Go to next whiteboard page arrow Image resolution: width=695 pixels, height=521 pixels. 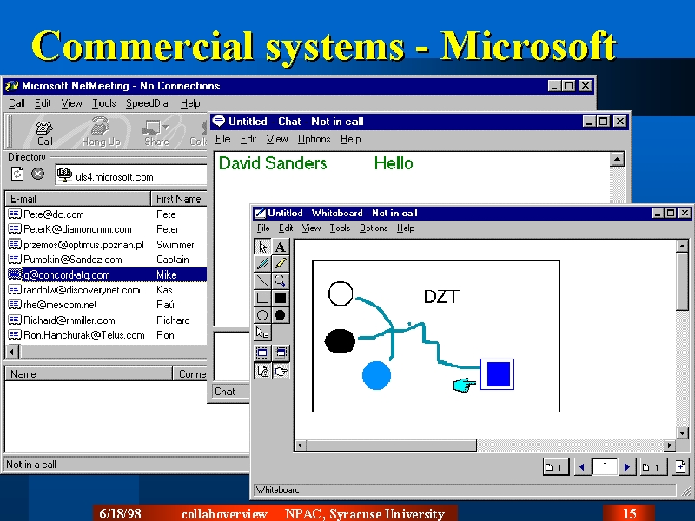[627, 467]
